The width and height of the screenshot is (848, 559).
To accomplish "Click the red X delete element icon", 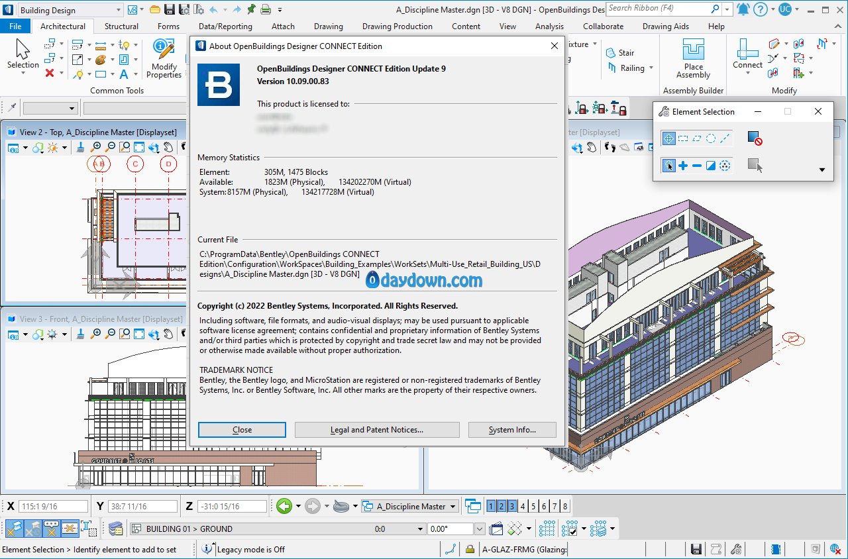I will pos(50,74).
